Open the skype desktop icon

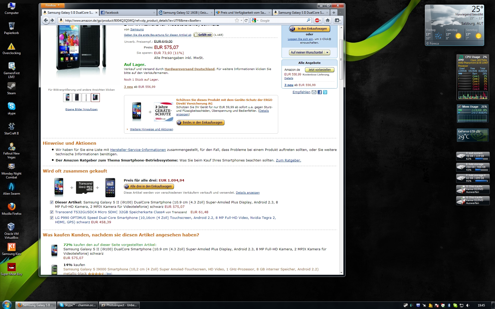click(11, 109)
